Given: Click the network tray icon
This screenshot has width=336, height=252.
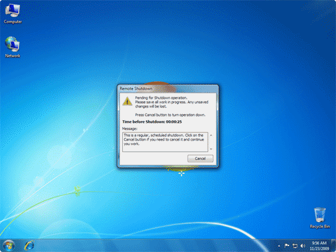Looking at the screenshot, I should [x=295, y=246].
